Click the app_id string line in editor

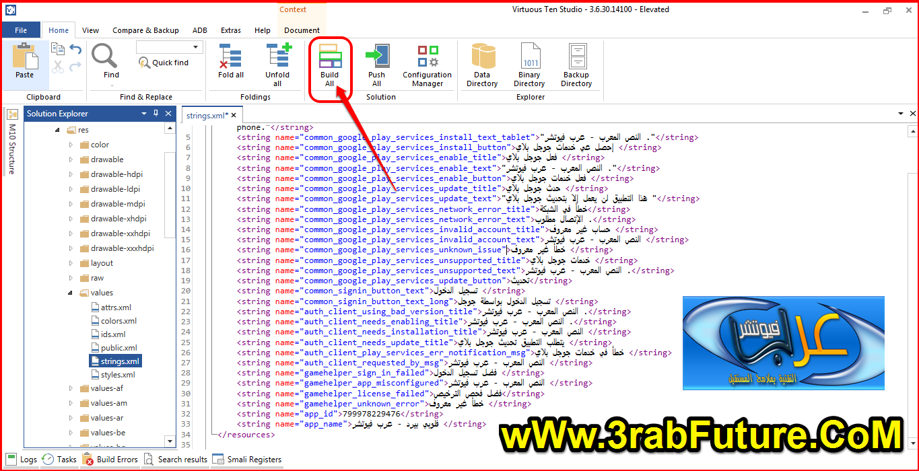point(340,414)
